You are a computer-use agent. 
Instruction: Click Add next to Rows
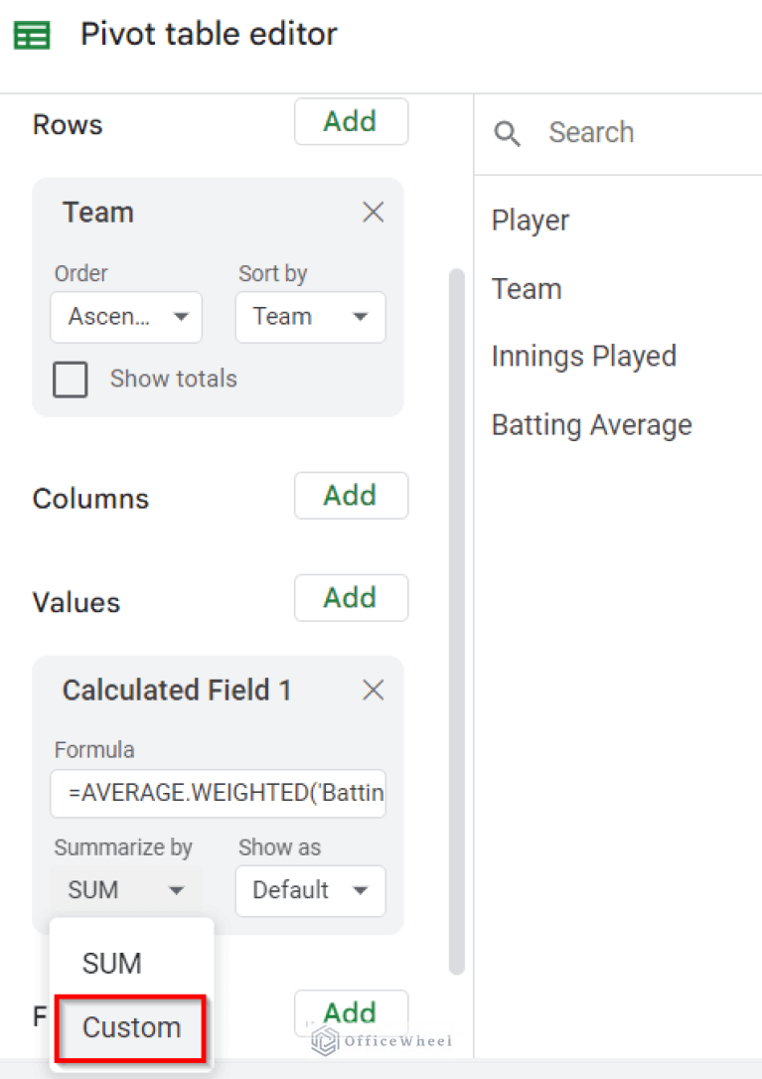[x=351, y=121]
